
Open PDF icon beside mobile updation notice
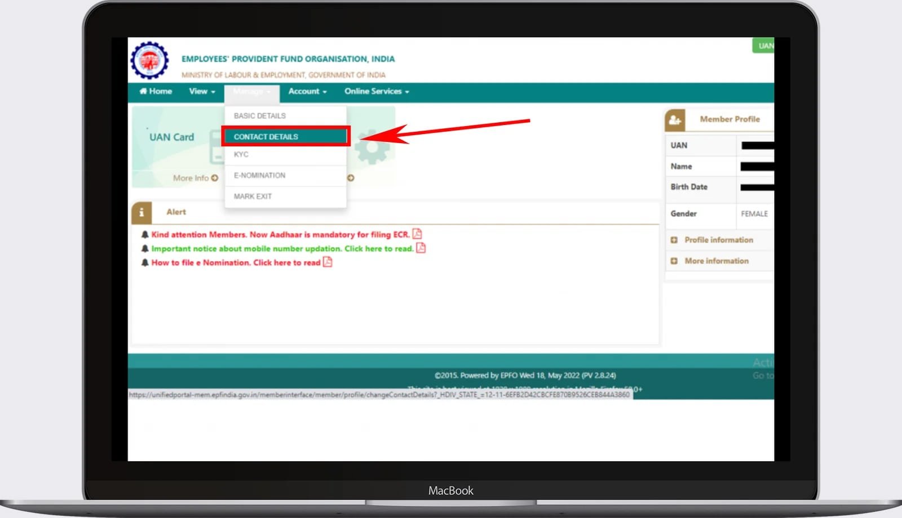421,248
